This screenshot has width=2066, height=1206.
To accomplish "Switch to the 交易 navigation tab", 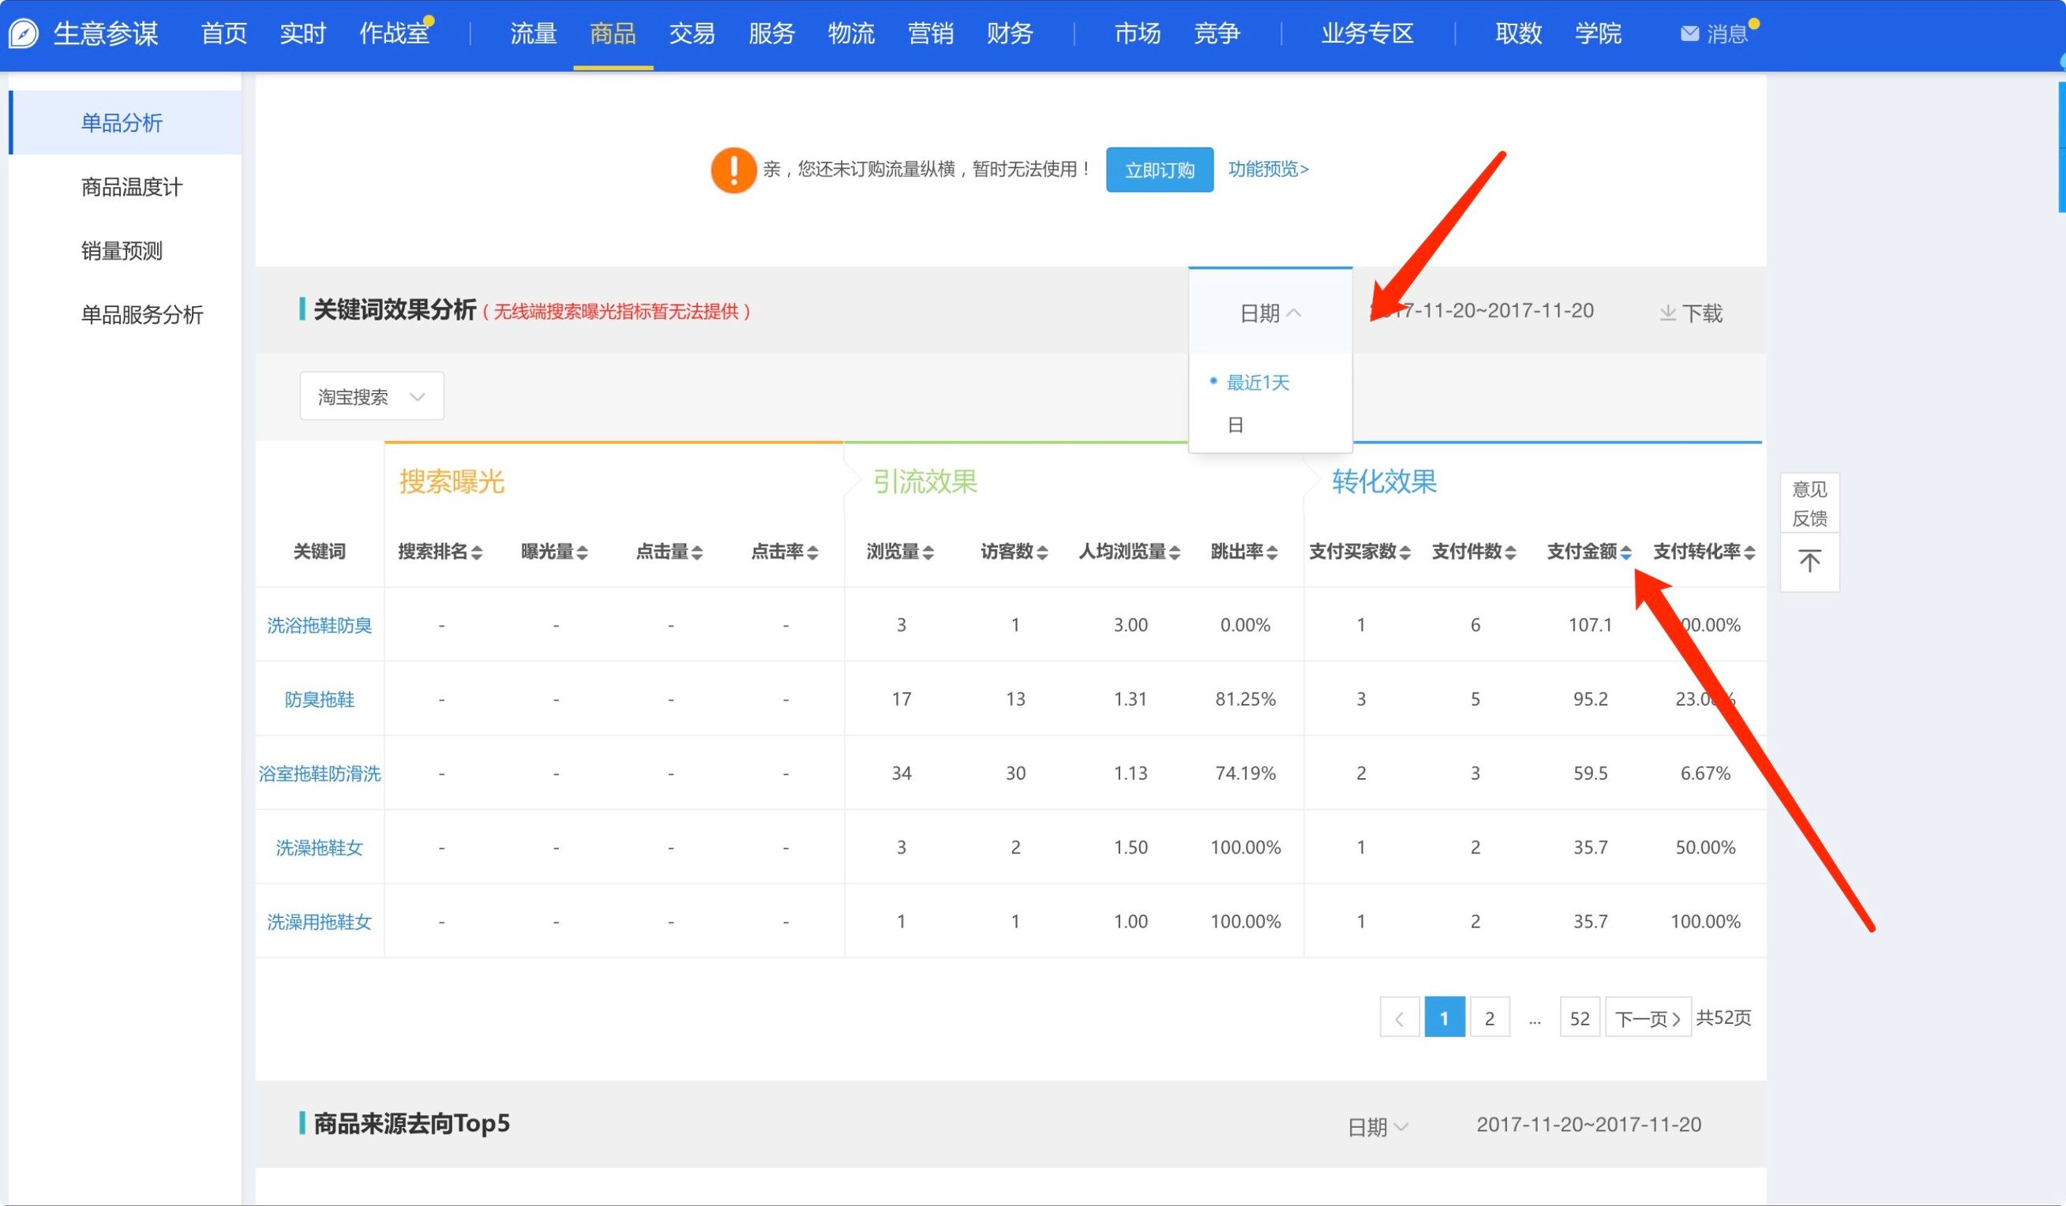I will pyautogui.click(x=691, y=34).
